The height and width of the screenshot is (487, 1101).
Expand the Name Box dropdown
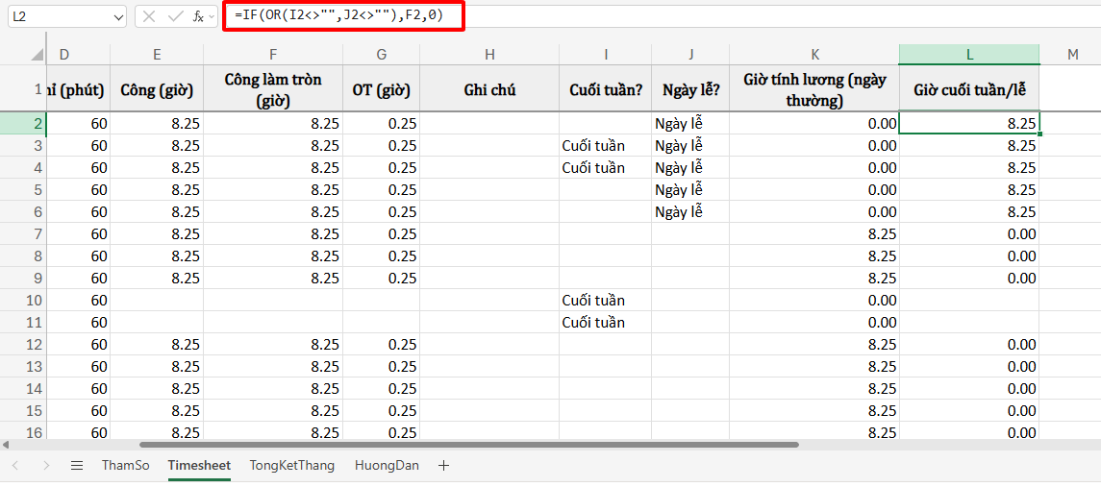pos(118,17)
